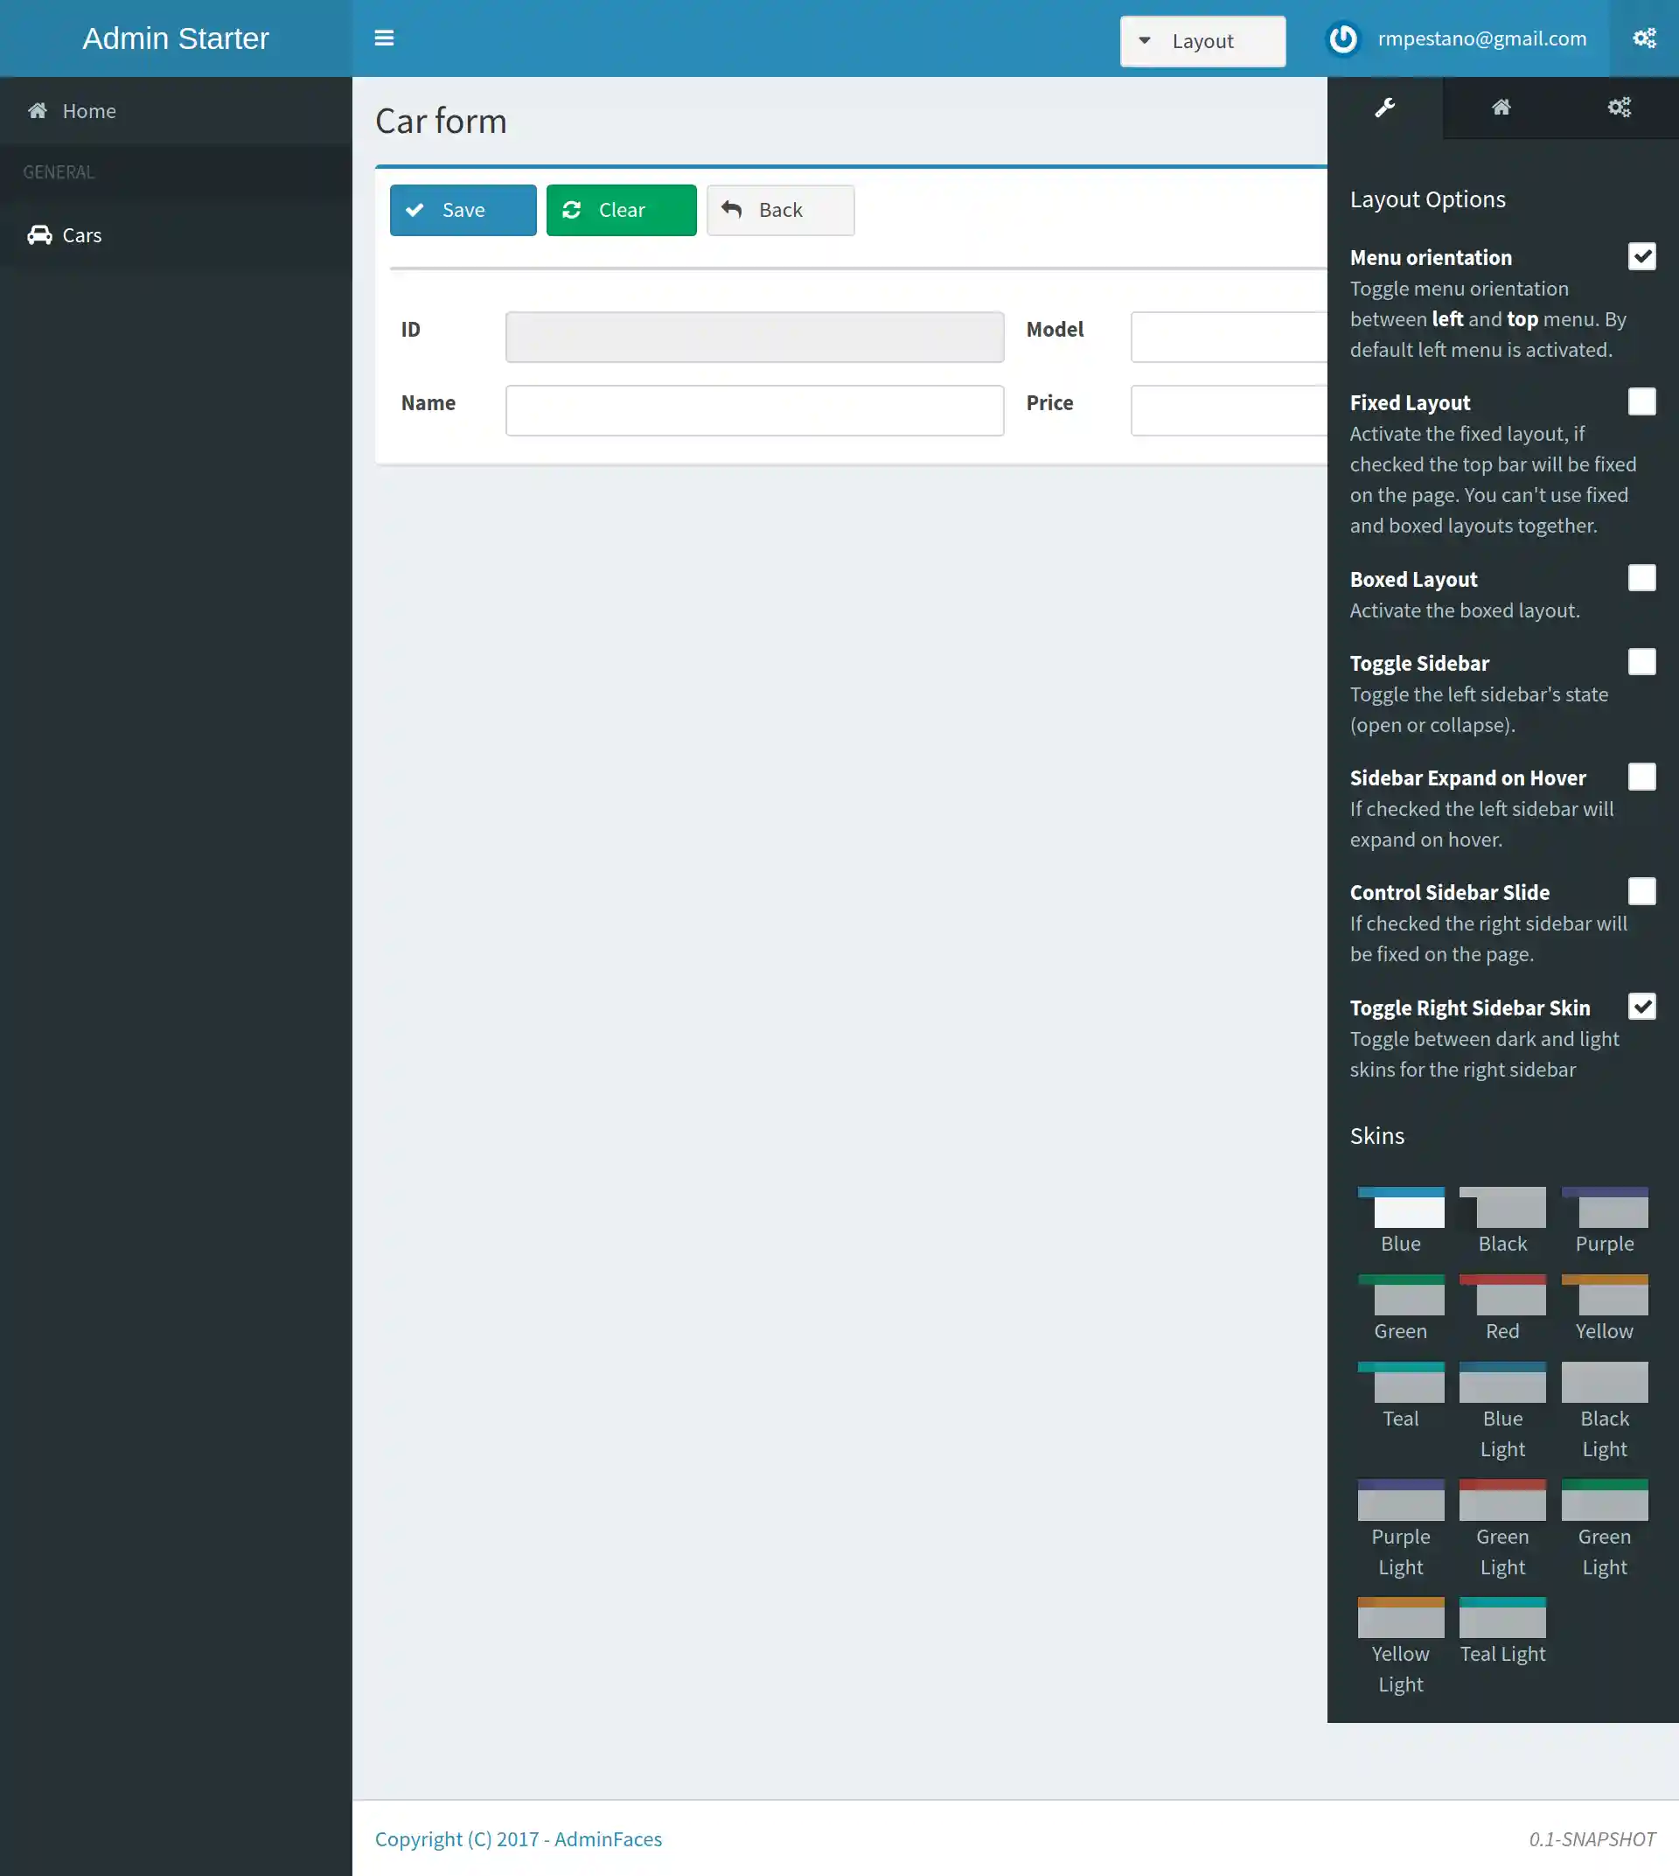1679x1876 pixels.
Task: Uncheck Toggle Right Sidebar Skin
Action: 1642,1007
